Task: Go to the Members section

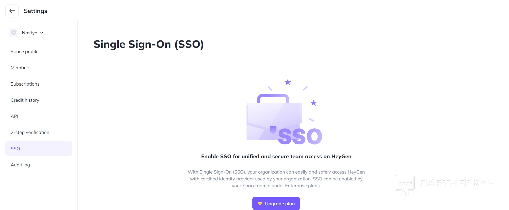Action: pos(20,68)
